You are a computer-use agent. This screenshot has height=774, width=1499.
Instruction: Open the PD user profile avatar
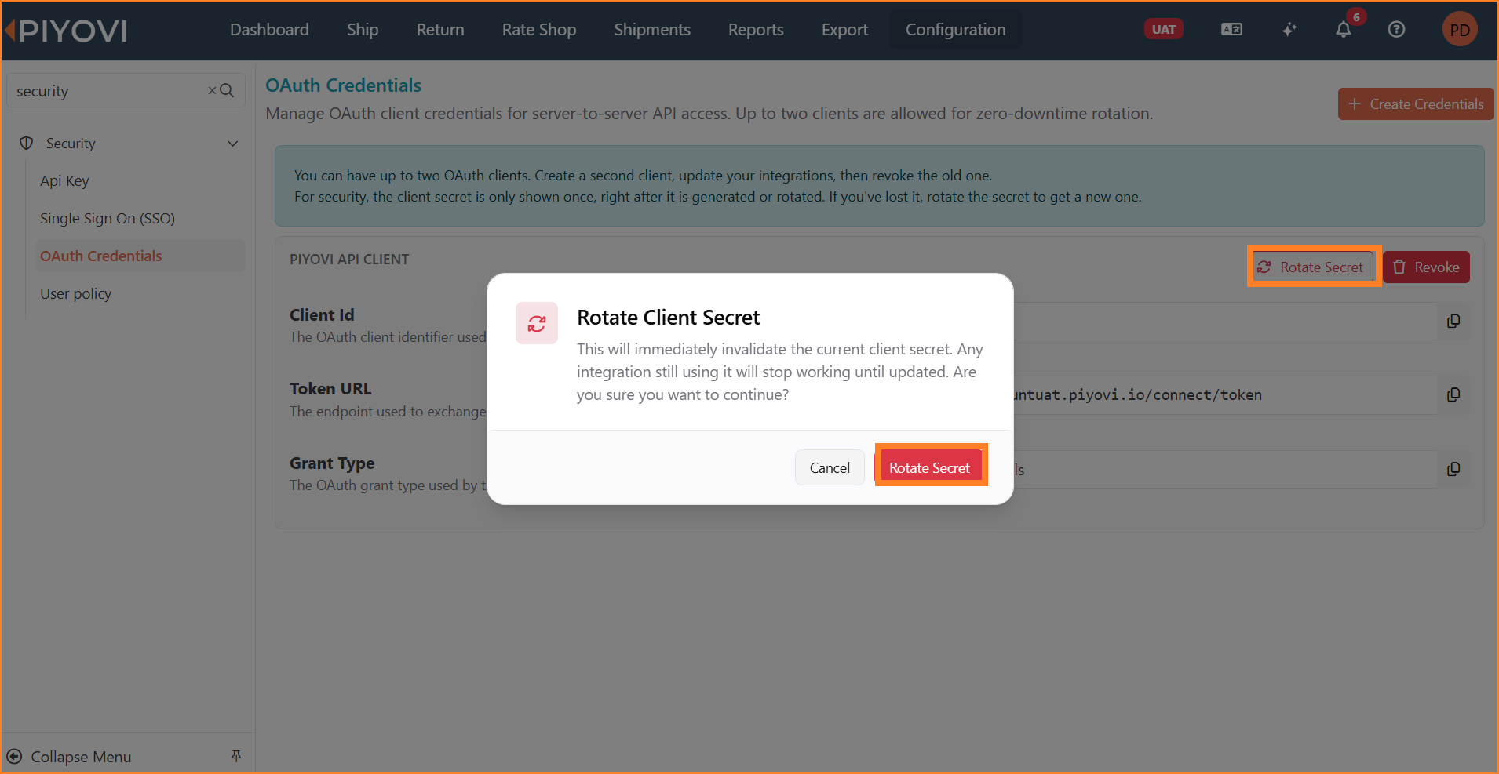click(1460, 30)
